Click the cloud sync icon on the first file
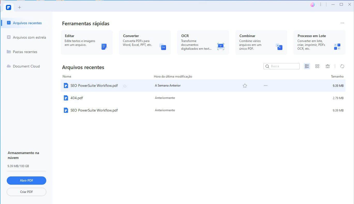Image resolution: width=354 pixels, height=204 pixels. [x=125, y=86]
